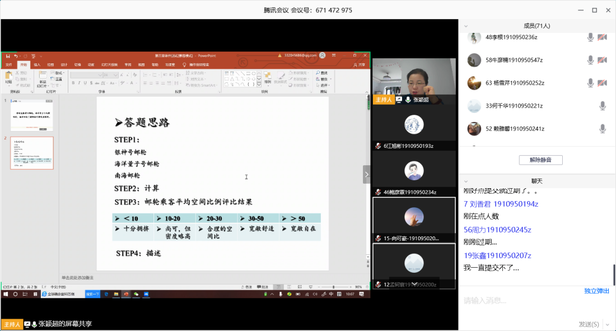Click the avatar of 58牛彦楠 in member list

[x=474, y=60]
